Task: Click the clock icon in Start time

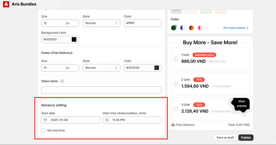Action: coord(107,120)
